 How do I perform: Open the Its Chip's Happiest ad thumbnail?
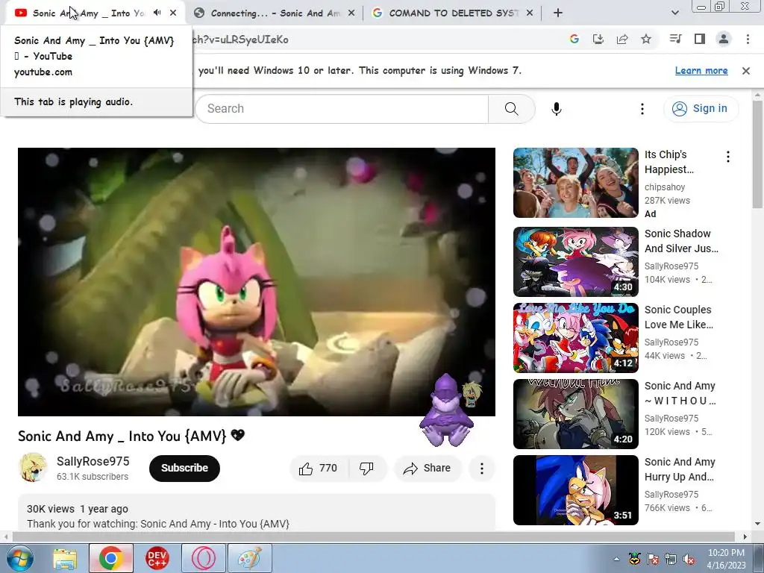pos(575,183)
